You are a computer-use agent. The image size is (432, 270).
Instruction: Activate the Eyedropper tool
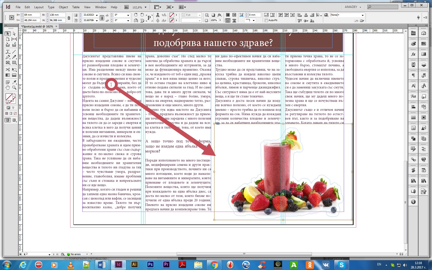tap(14, 82)
